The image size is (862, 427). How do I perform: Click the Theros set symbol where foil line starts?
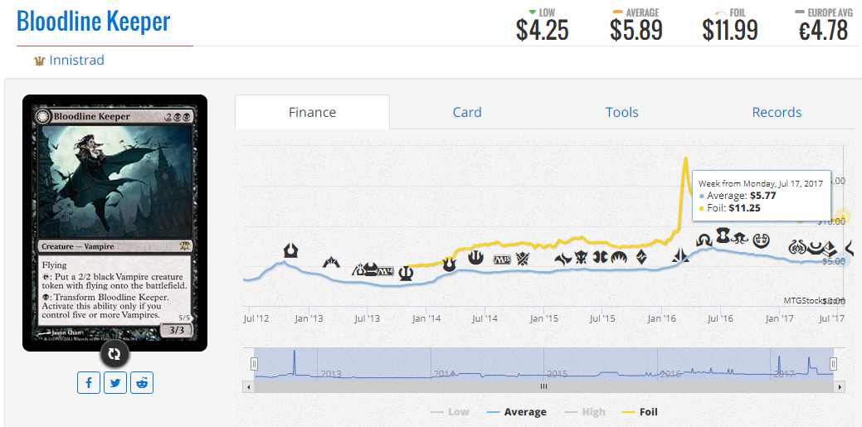click(407, 272)
